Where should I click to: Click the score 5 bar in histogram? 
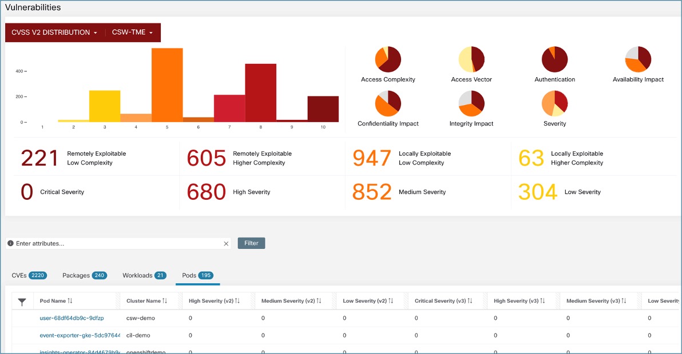click(167, 85)
